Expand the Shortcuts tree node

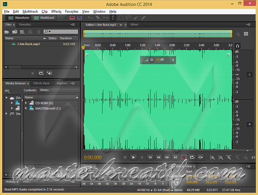(x=6, y=113)
